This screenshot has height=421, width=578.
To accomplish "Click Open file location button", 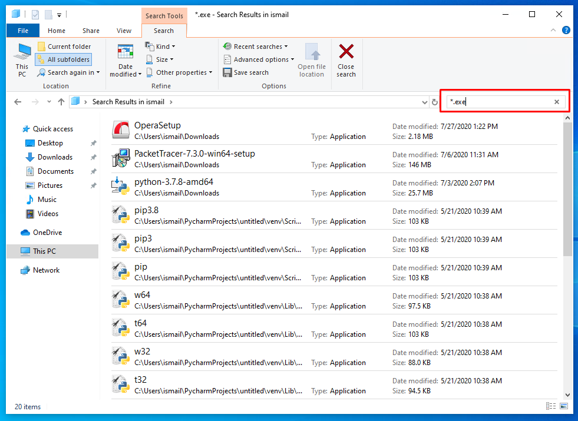I will [312, 59].
